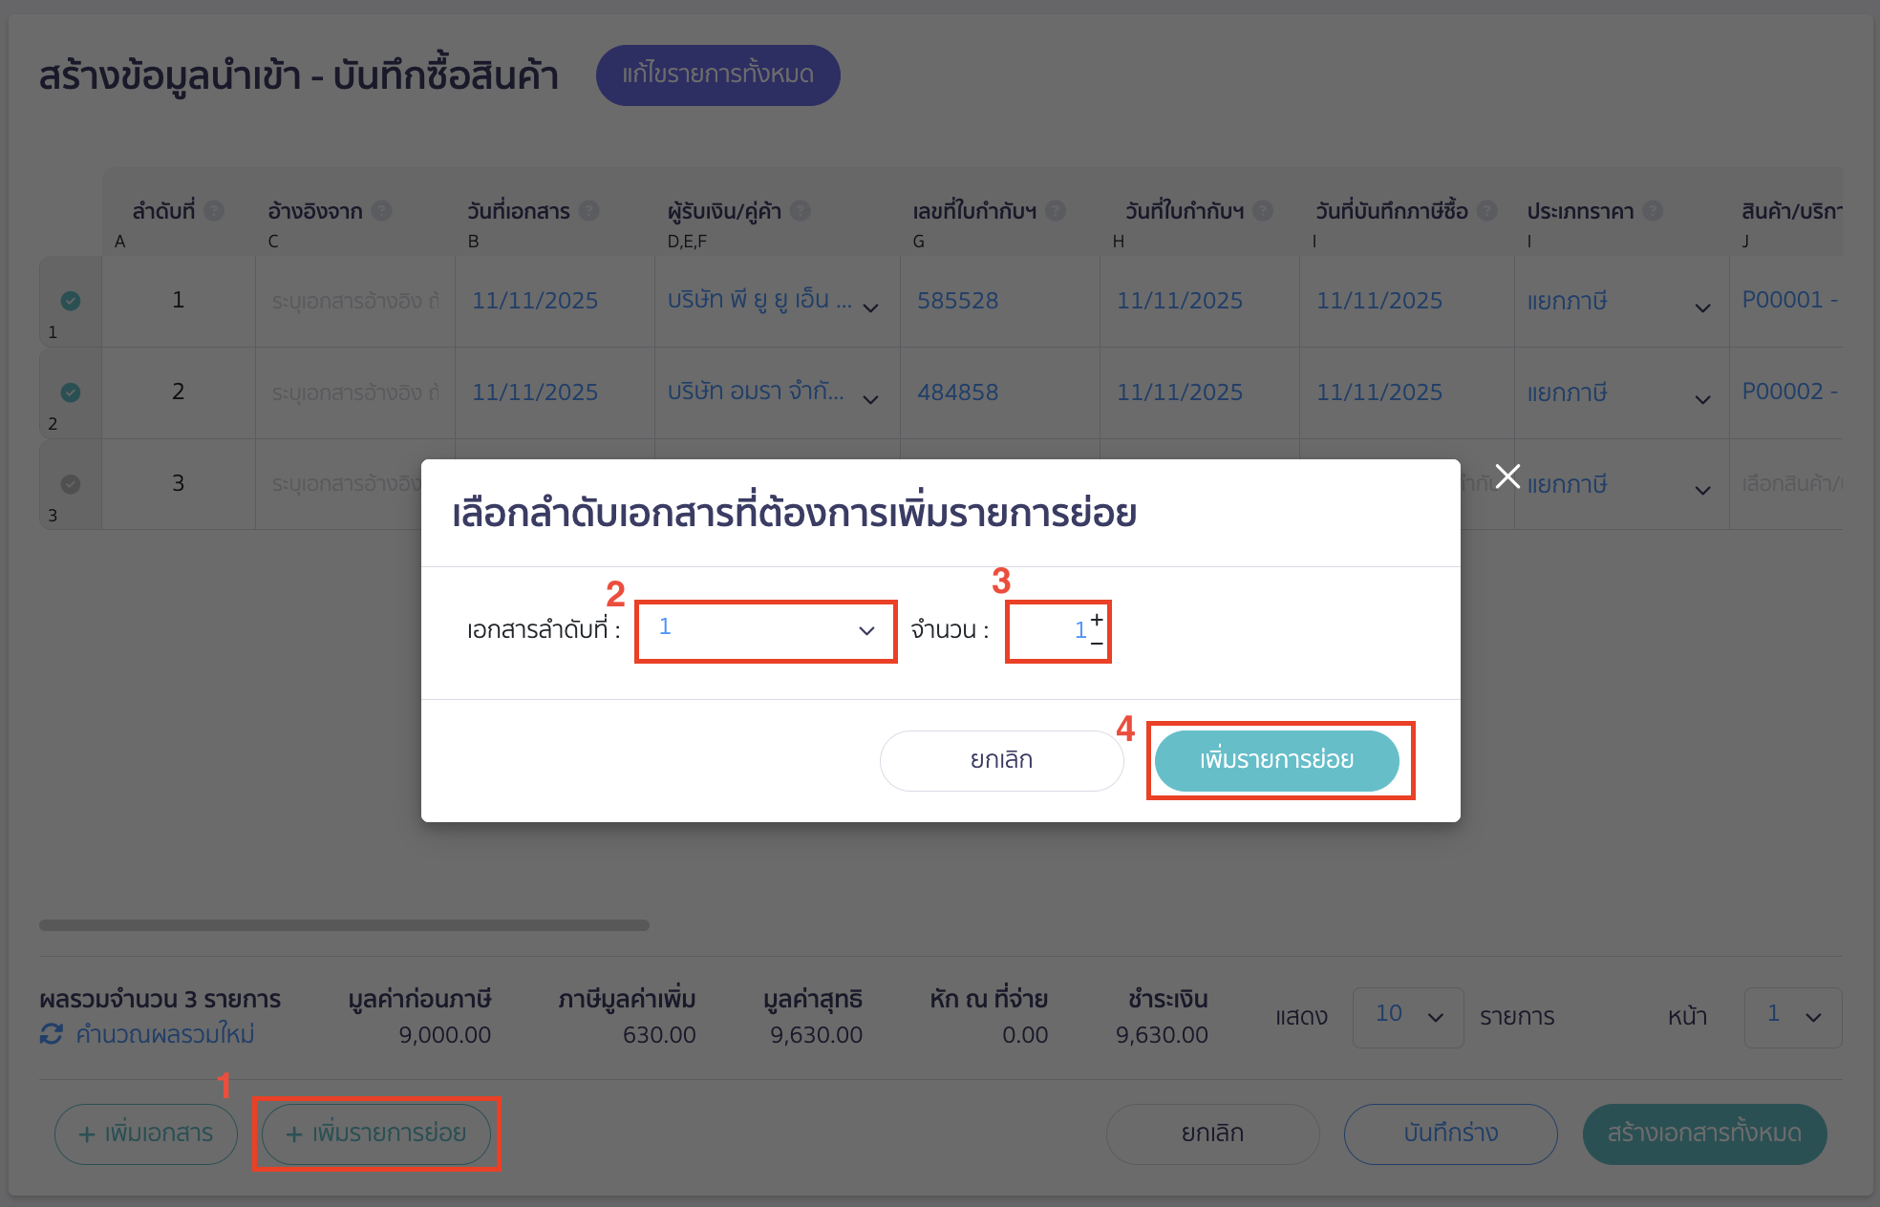This screenshot has height=1207, width=1880.
Task: Click the help icon beside วันที่เอกสาร header
Action: [589, 210]
